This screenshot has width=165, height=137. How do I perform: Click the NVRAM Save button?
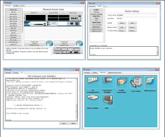132,23
